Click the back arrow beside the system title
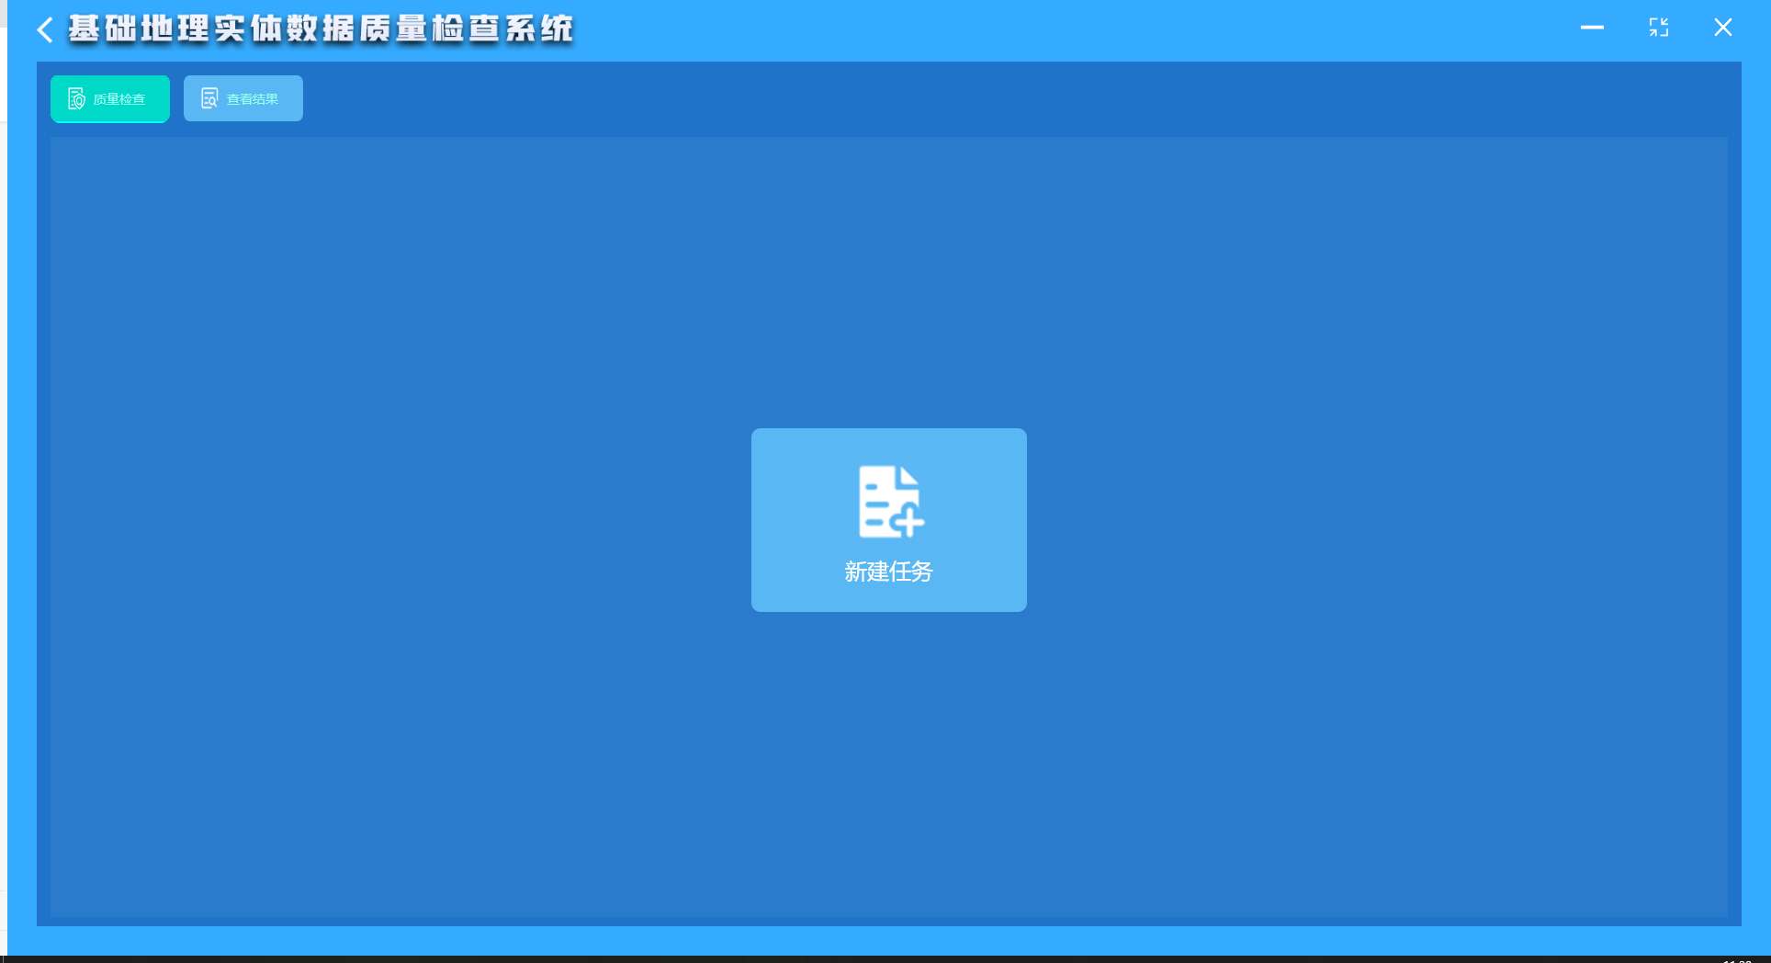Image resolution: width=1771 pixels, height=963 pixels. [x=44, y=29]
